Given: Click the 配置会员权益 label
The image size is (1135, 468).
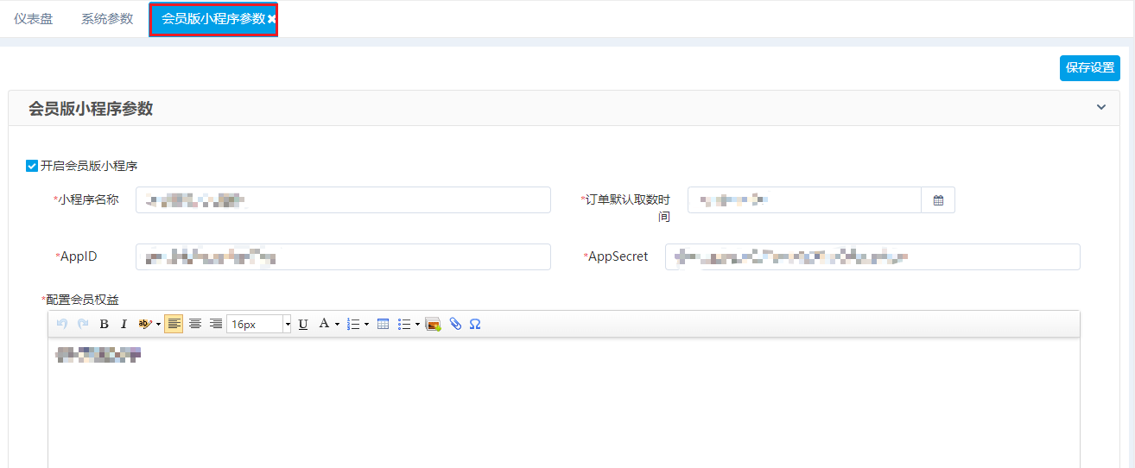Looking at the screenshot, I should [x=80, y=300].
